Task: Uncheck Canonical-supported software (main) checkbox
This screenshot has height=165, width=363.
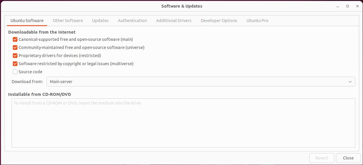Action: point(15,39)
